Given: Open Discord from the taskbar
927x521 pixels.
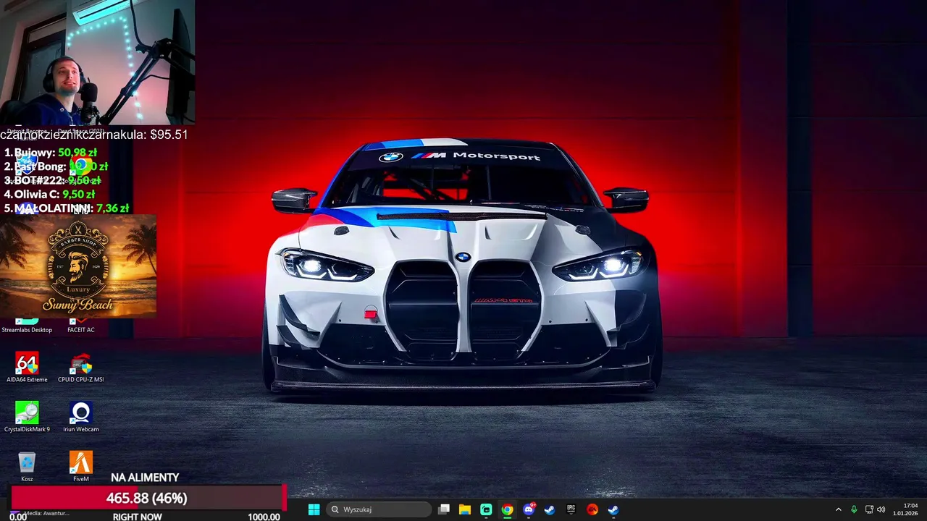Looking at the screenshot, I should [529, 509].
